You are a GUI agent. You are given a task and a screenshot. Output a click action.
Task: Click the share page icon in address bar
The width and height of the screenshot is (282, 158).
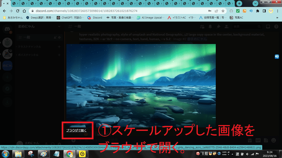[x=216, y=11]
